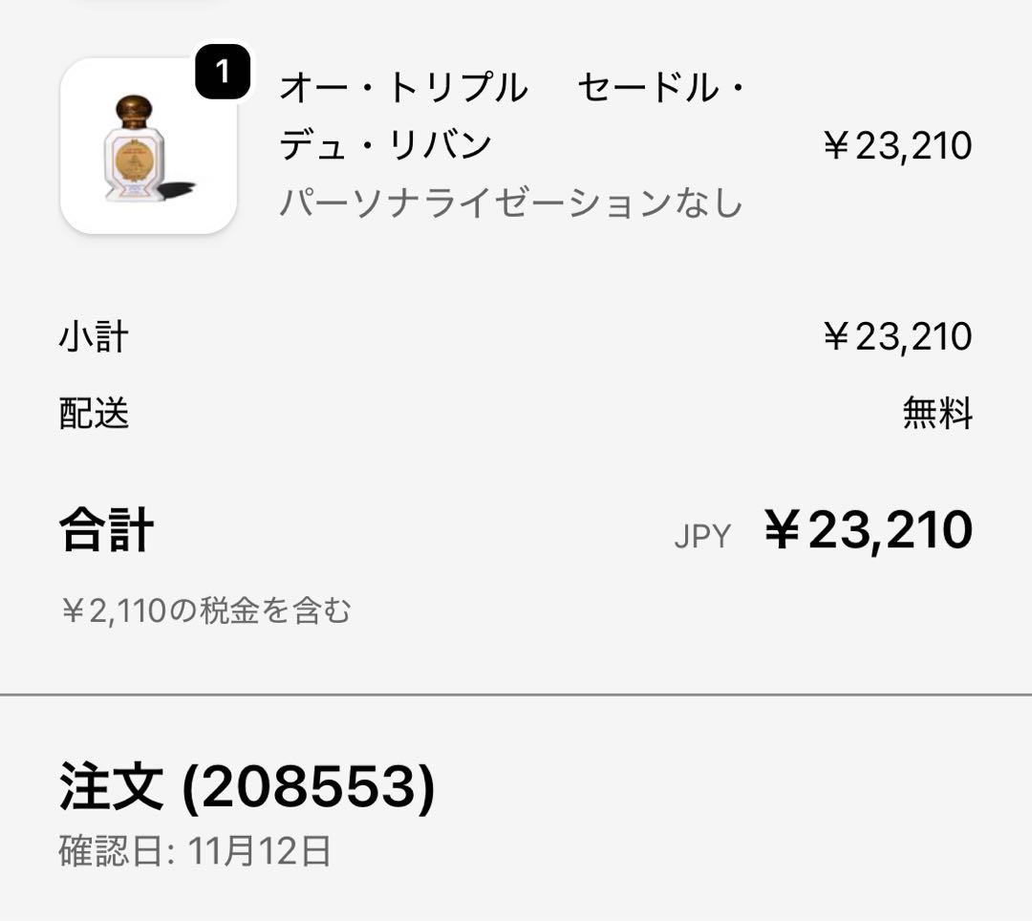Click the ¥2,110 tax-included note
This screenshot has height=921, width=1032.
[x=205, y=610]
